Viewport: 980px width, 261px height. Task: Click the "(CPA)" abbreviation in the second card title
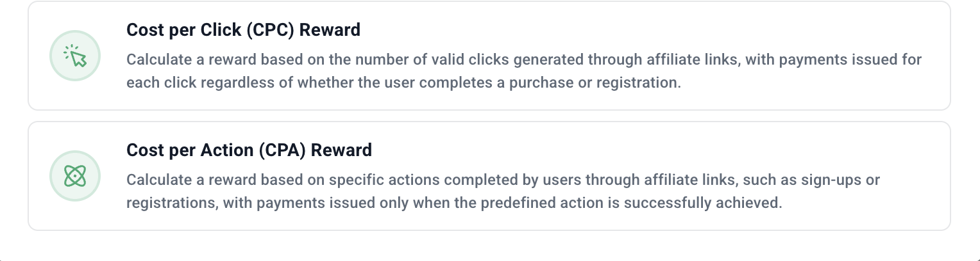pos(280,150)
